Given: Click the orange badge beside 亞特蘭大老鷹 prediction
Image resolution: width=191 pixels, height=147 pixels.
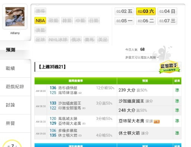Looking at the screenshot, I should (157, 122).
